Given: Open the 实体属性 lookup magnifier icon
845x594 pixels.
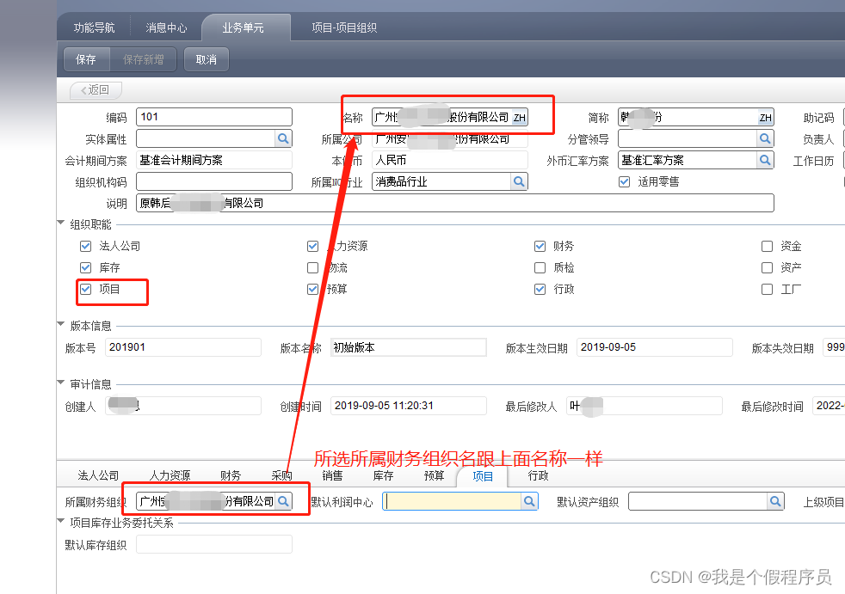Looking at the screenshot, I should click(284, 138).
